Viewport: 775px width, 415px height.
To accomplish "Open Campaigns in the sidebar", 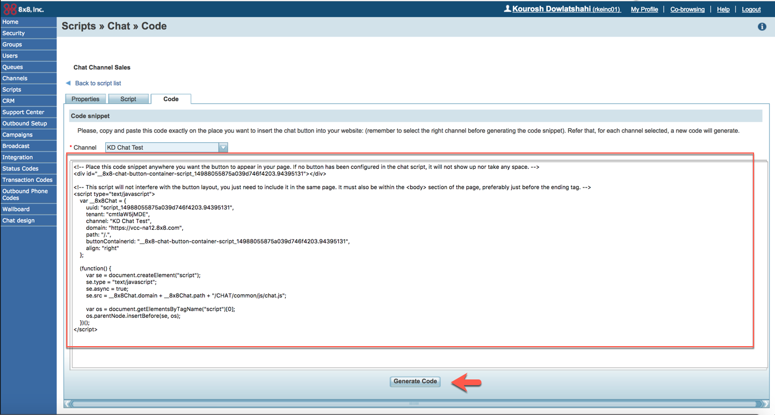I will [x=28, y=135].
